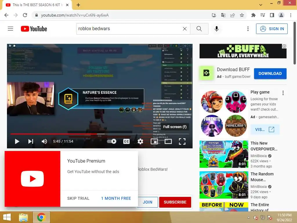The image size is (297, 223).
Task: Click the muted speaker tray icon
Action: [256, 217]
